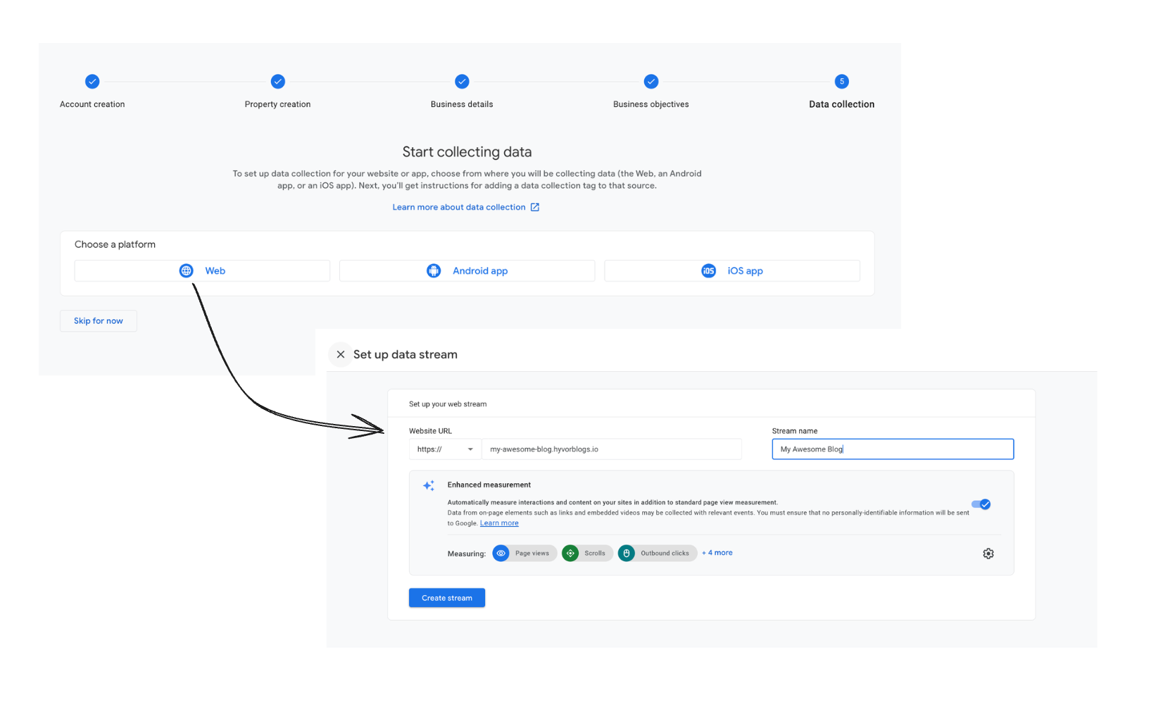Click the external link icon beside data collection link

pyautogui.click(x=535, y=206)
